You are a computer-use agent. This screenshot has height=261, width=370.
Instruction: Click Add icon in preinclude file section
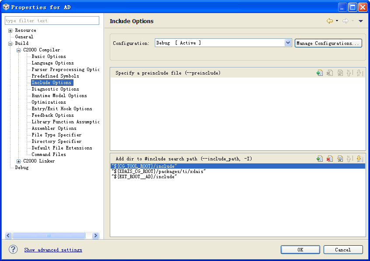320,73
